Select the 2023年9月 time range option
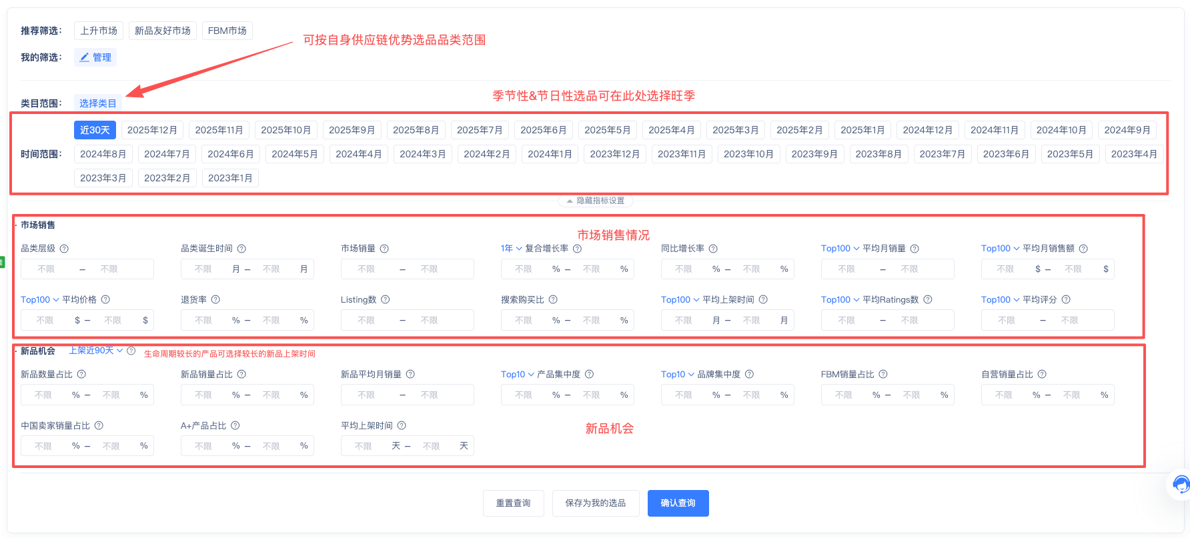Image resolution: width=1190 pixels, height=538 pixels. click(x=814, y=154)
